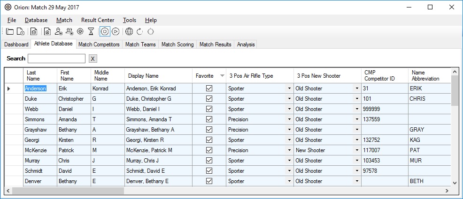
Task: Click the Orion app title bar icon
Action: coord(8,7)
